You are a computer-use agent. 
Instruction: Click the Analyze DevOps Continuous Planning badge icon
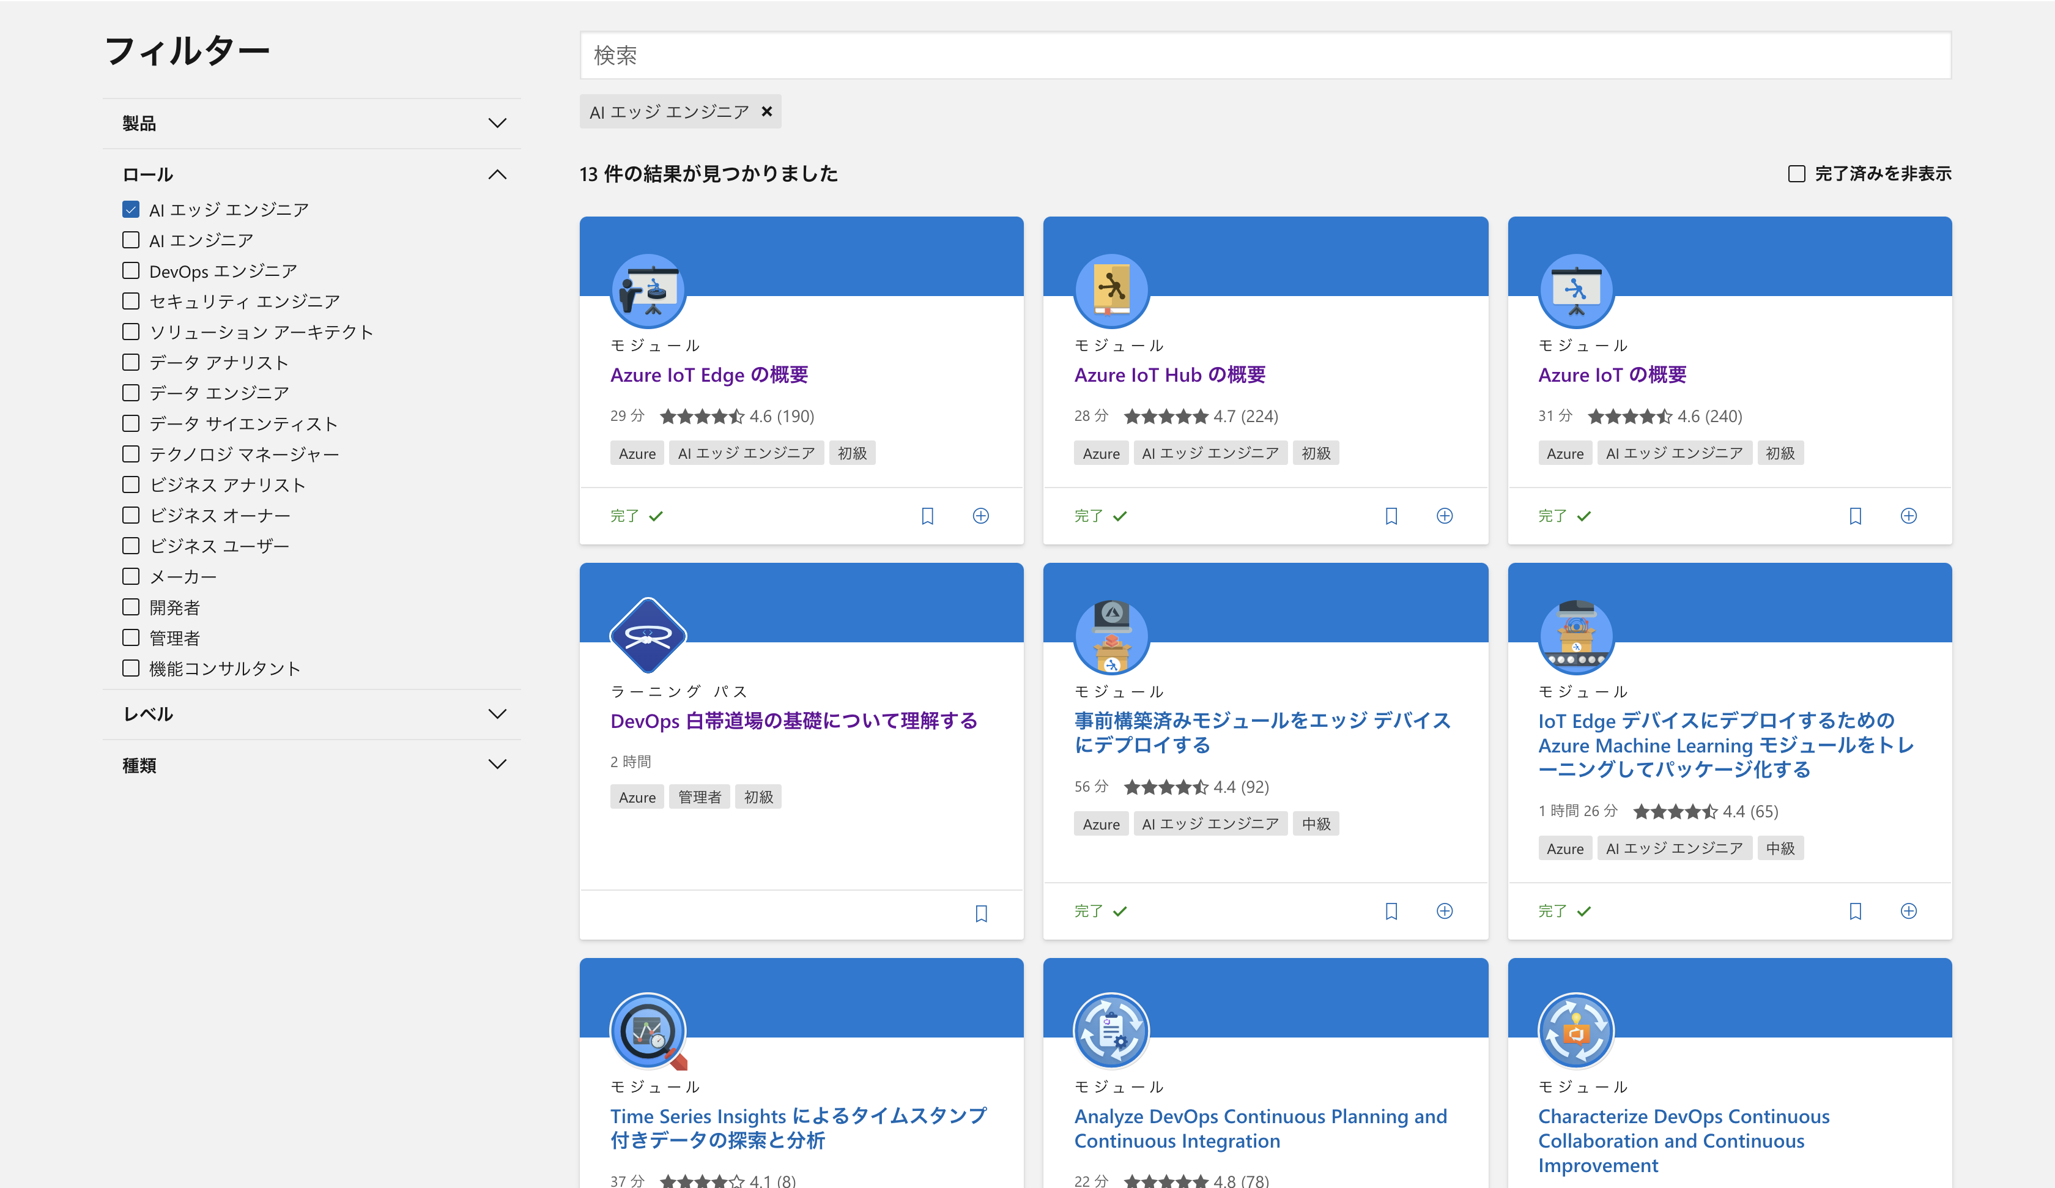click(x=1111, y=1031)
